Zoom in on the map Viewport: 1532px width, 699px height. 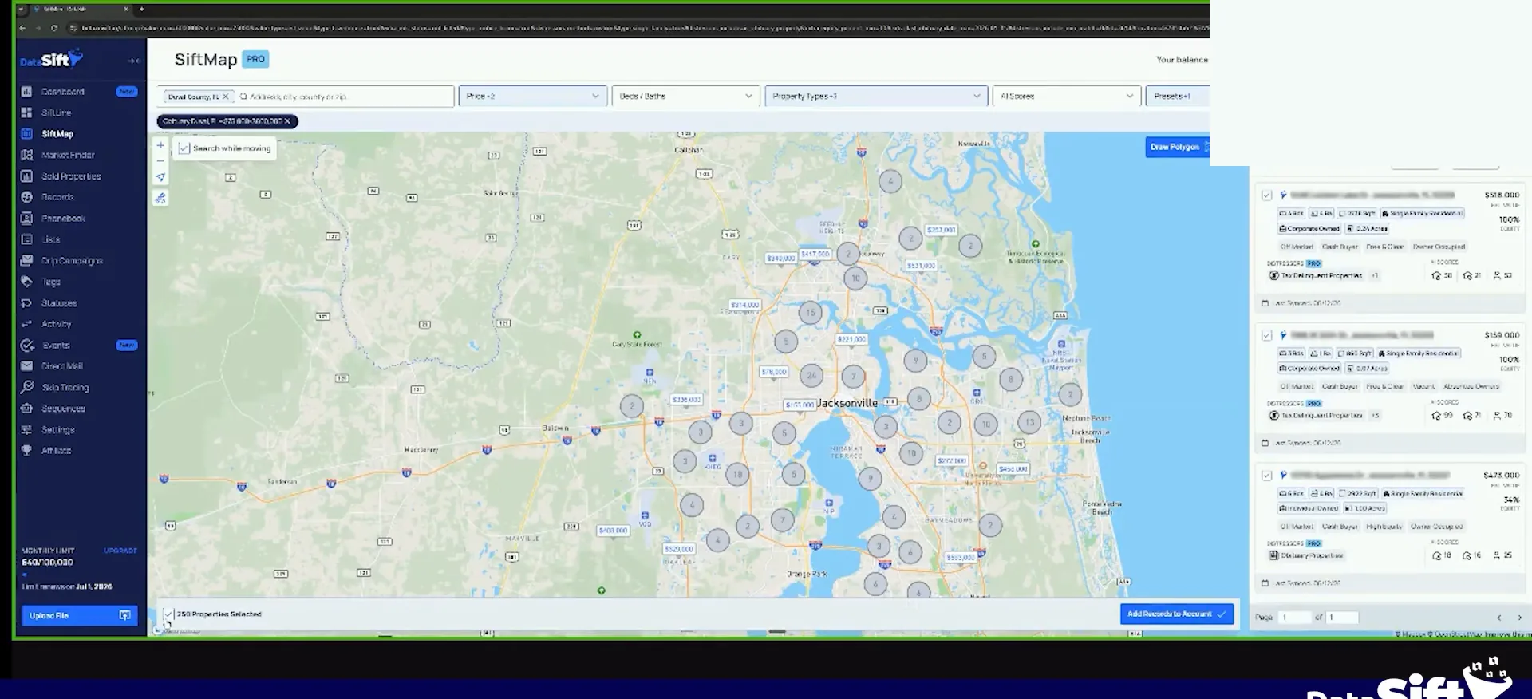pos(160,145)
